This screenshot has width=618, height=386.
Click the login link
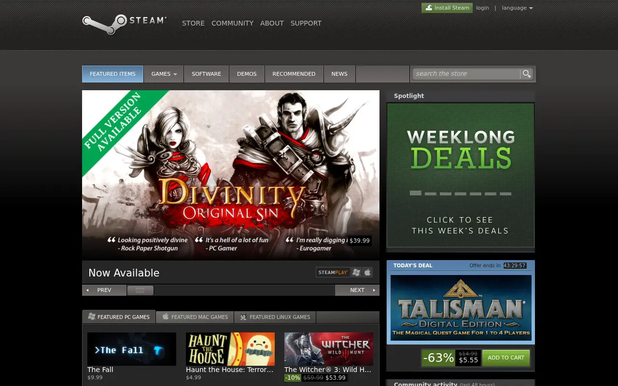(x=482, y=8)
